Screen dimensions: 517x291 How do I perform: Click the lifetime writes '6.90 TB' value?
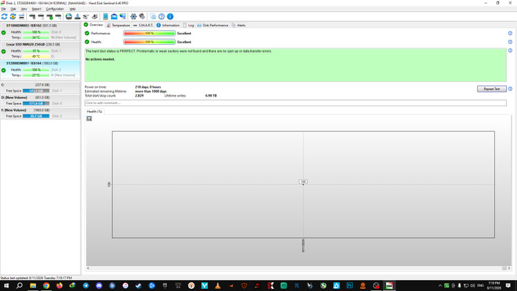[211, 96]
